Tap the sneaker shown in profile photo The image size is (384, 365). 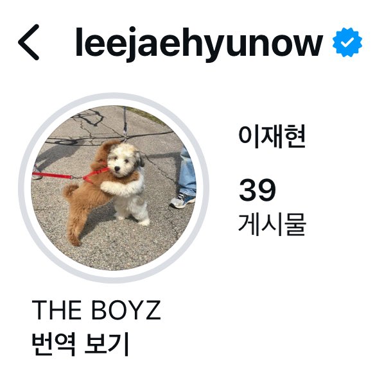coord(182,201)
